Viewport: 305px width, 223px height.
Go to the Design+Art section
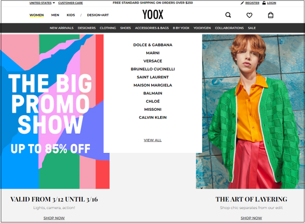point(98,15)
